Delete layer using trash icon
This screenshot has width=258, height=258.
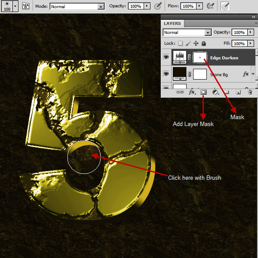(250, 92)
